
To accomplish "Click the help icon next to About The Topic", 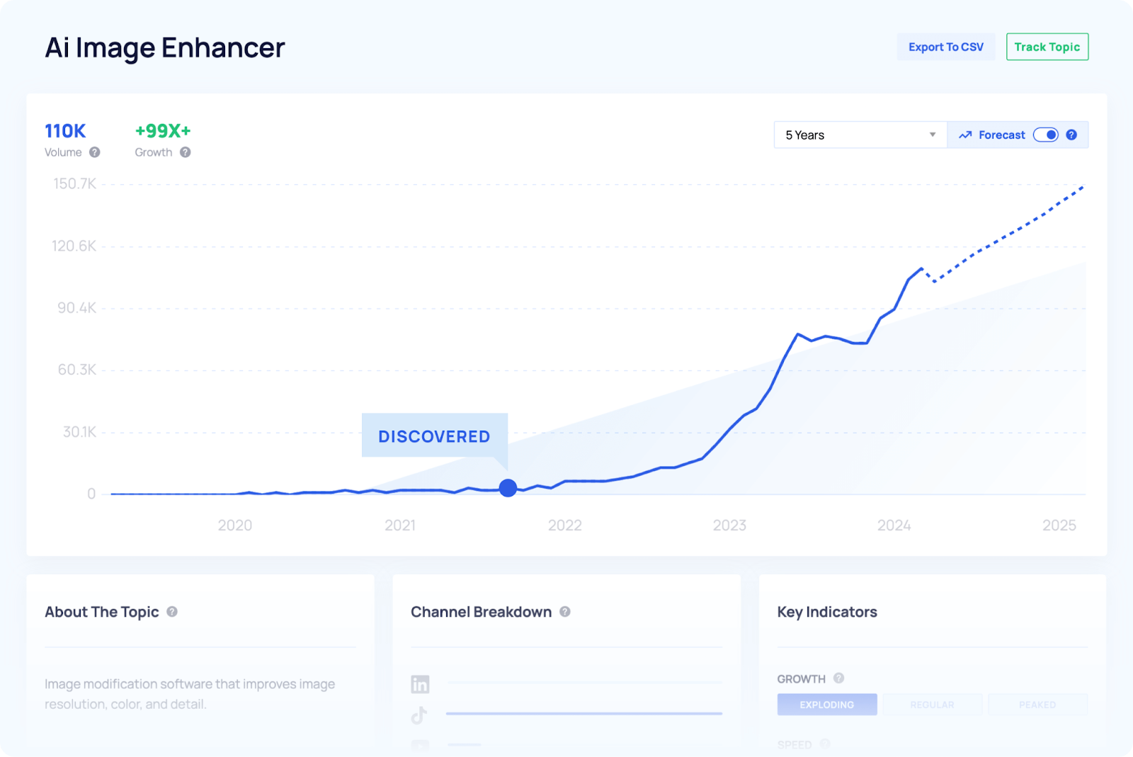I will (173, 613).
